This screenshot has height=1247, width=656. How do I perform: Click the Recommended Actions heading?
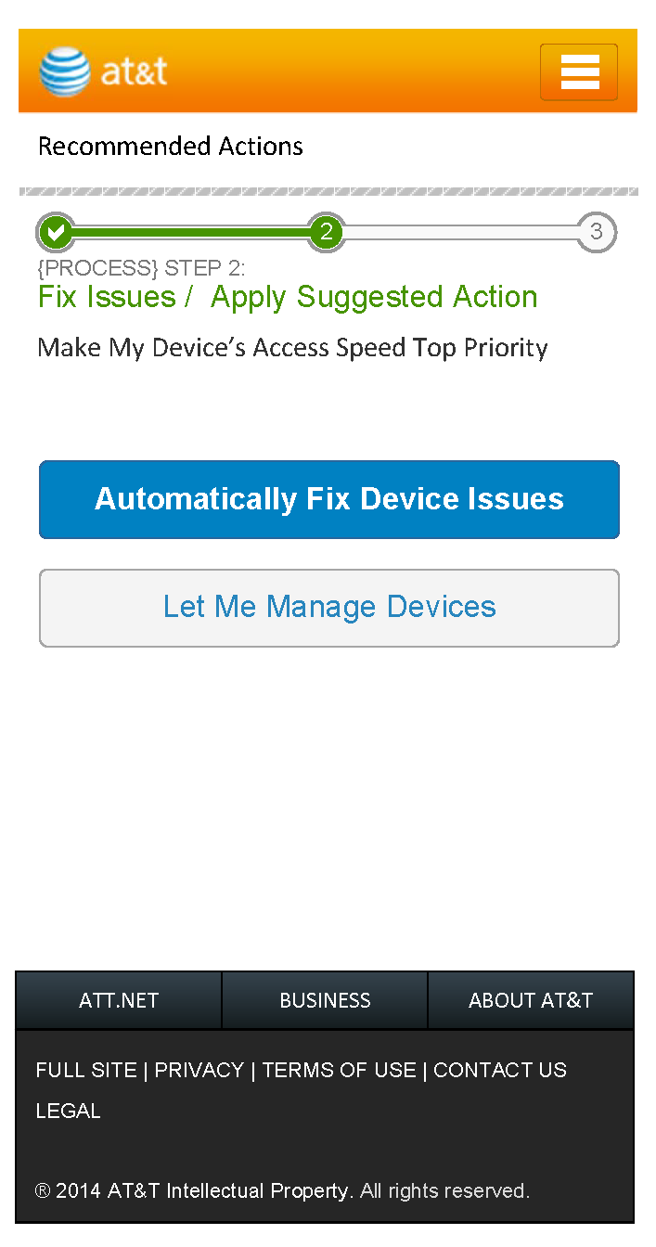(171, 147)
